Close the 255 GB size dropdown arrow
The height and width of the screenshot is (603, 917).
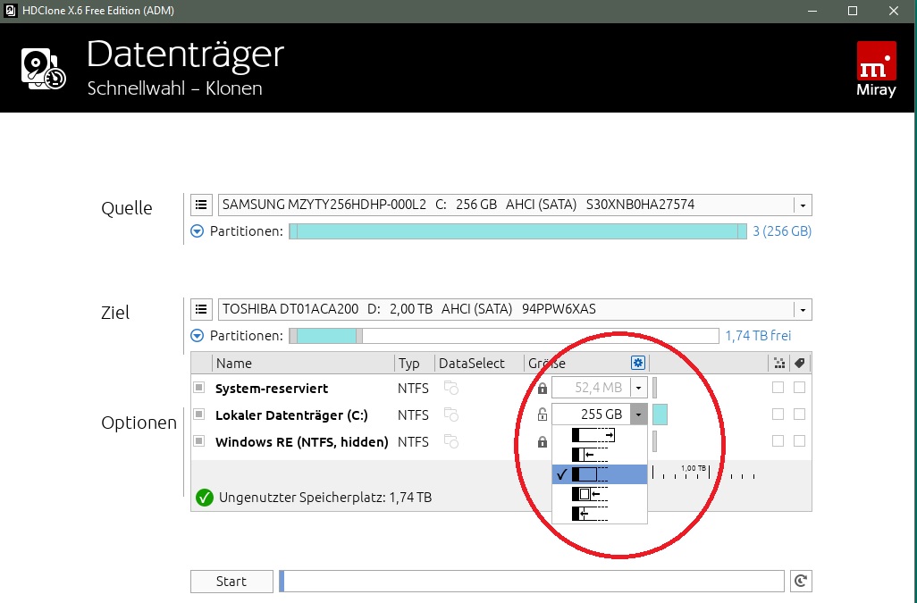coord(639,415)
